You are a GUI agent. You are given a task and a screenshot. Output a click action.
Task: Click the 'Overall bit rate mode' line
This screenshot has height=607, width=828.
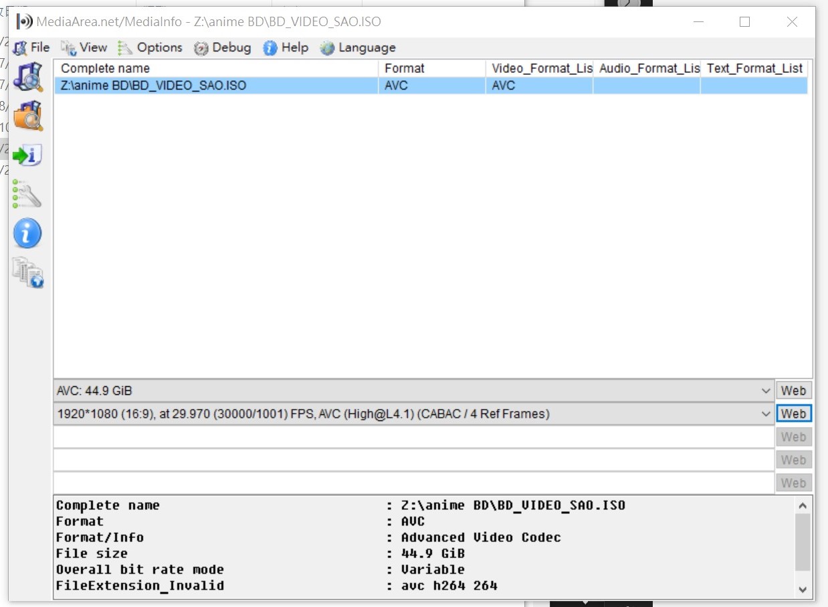click(x=261, y=570)
